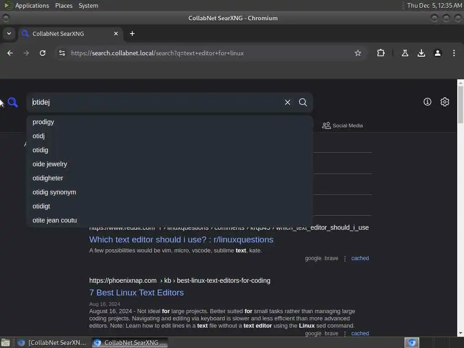The image size is (464, 348).
Task: Open cached link for the reddit result
Action: (360, 258)
